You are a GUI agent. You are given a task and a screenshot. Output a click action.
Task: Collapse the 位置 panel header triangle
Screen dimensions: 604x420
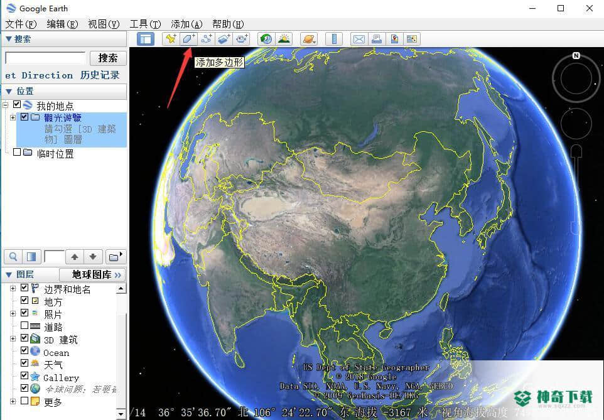(x=9, y=91)
